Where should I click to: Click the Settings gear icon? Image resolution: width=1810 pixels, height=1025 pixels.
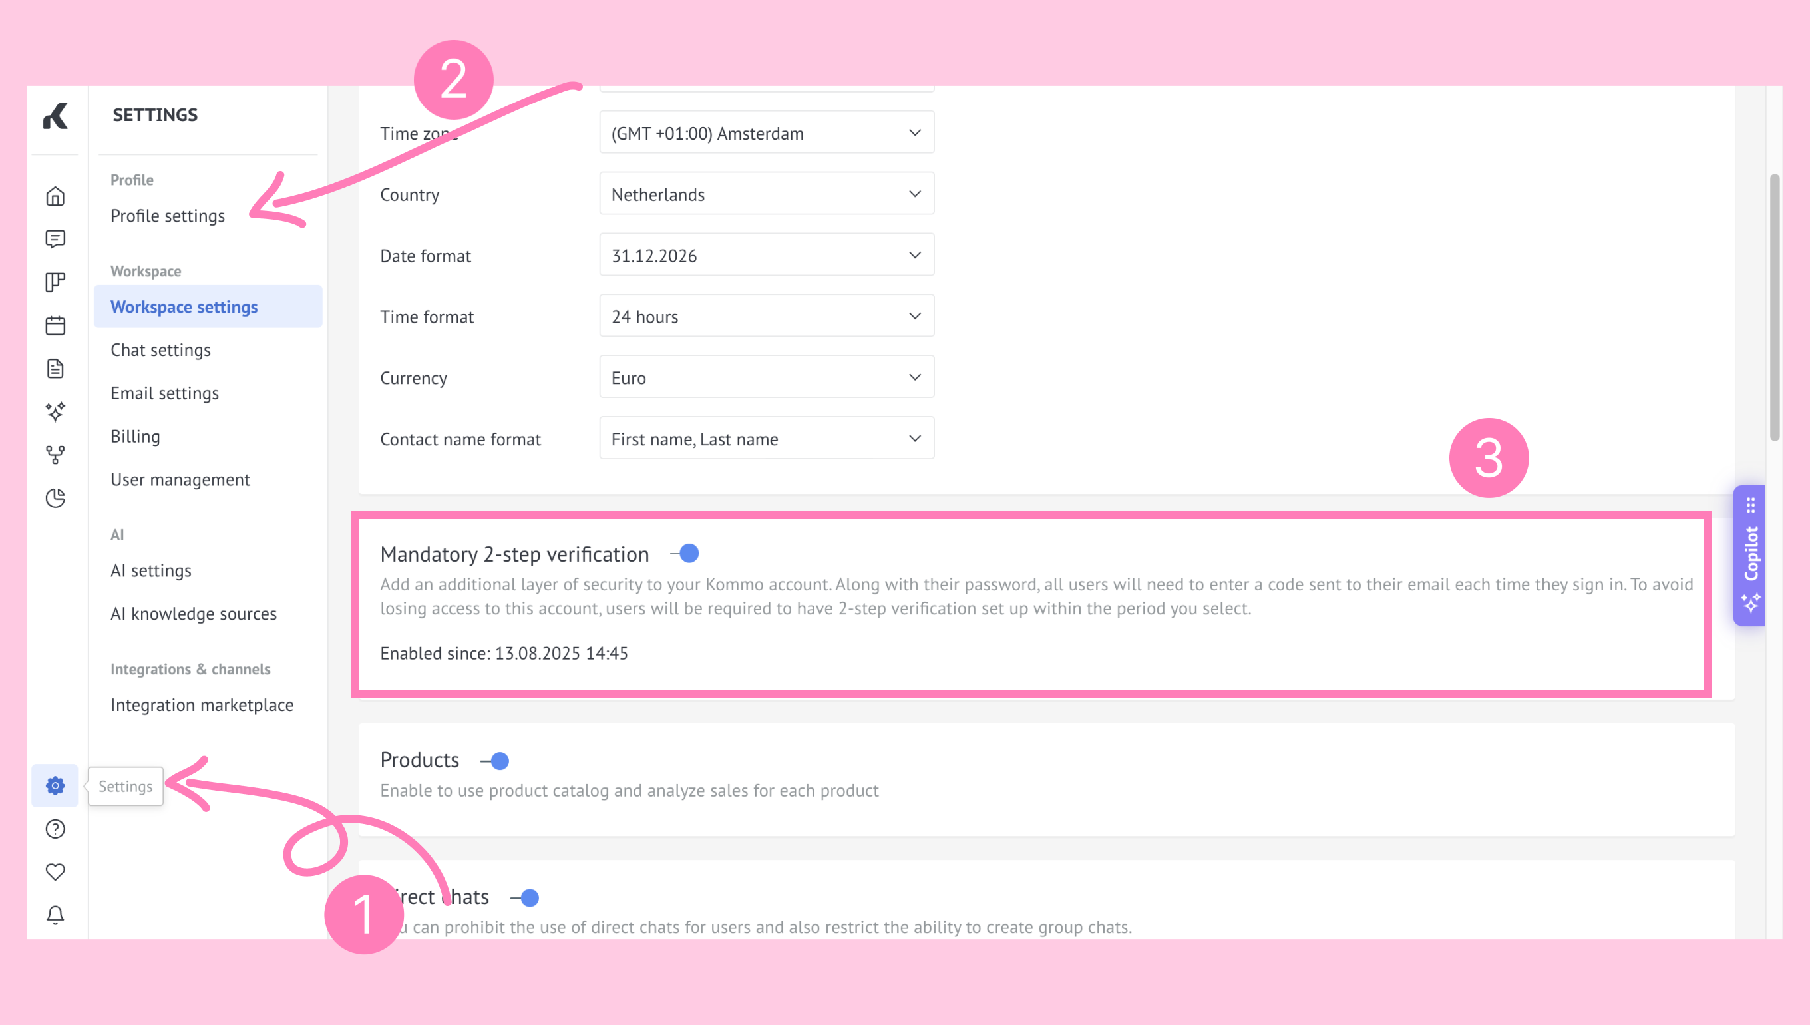[x=55, y=785]
